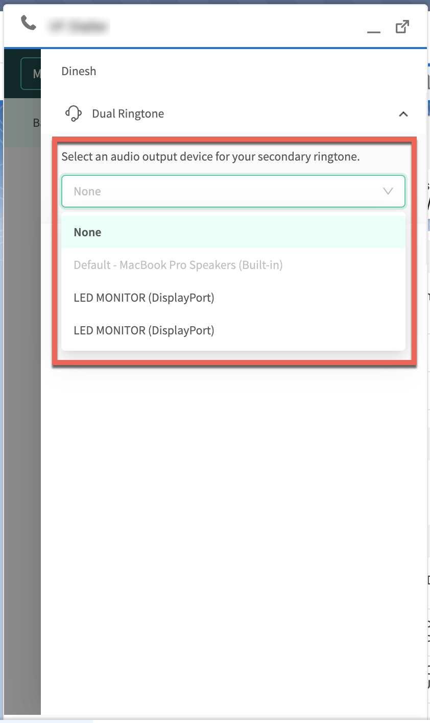
Task: Pop out the dialer into new window
Action: tap(402, 27)
